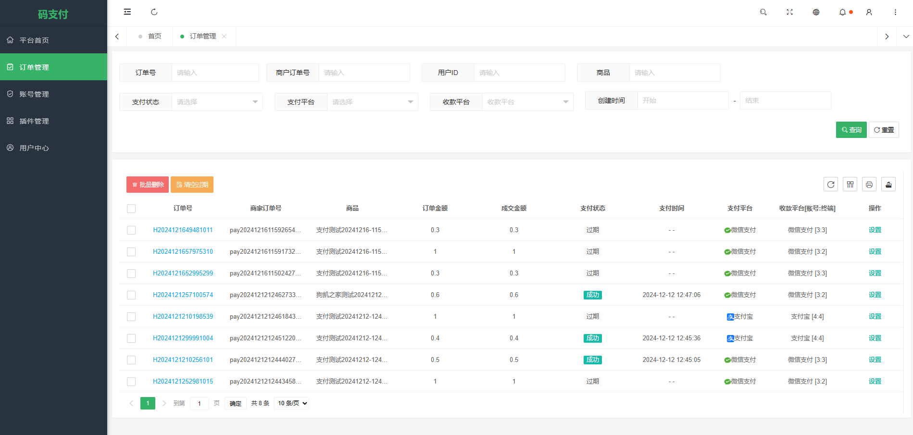Expand the 支付状态 dropdown

coord(217,102)
